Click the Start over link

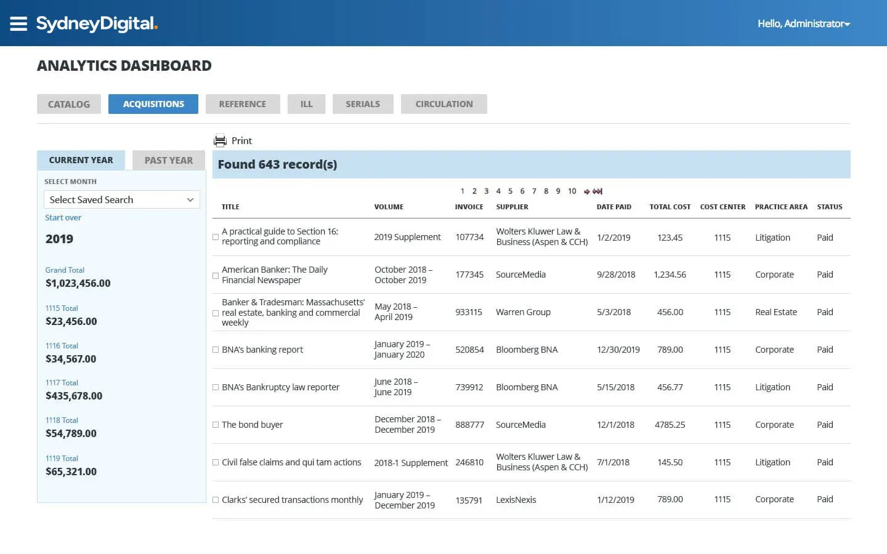63,217
